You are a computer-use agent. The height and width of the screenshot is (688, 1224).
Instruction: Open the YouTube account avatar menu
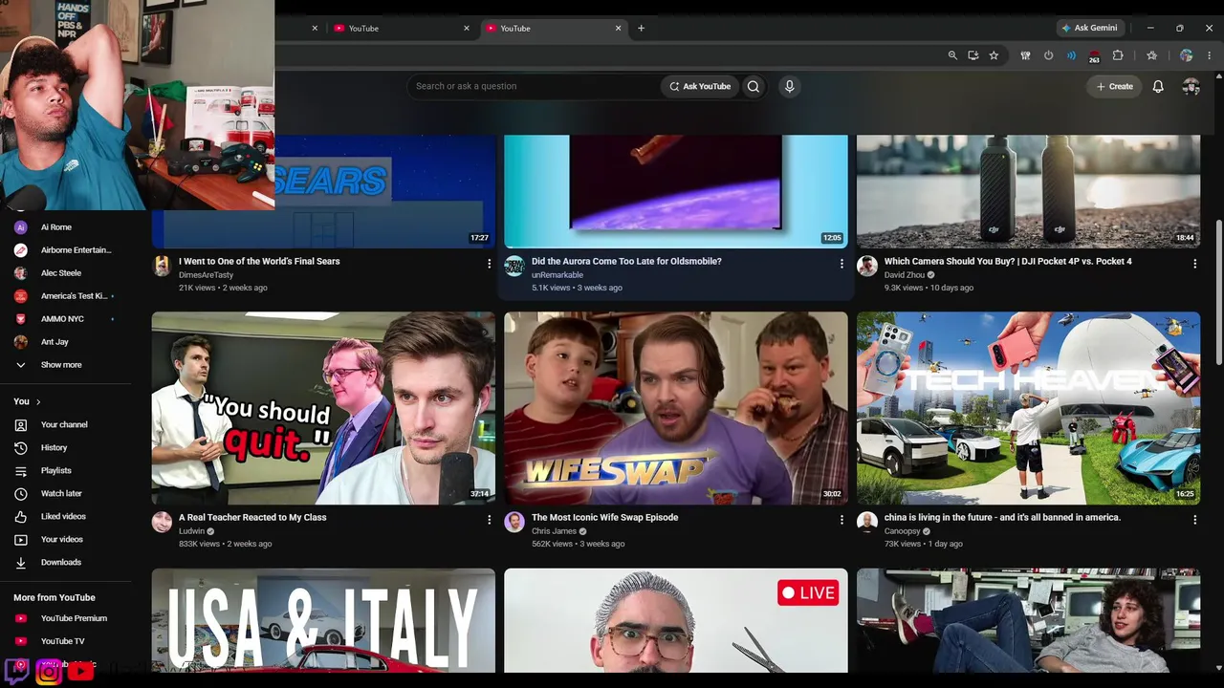click(x=1191, y=86)
